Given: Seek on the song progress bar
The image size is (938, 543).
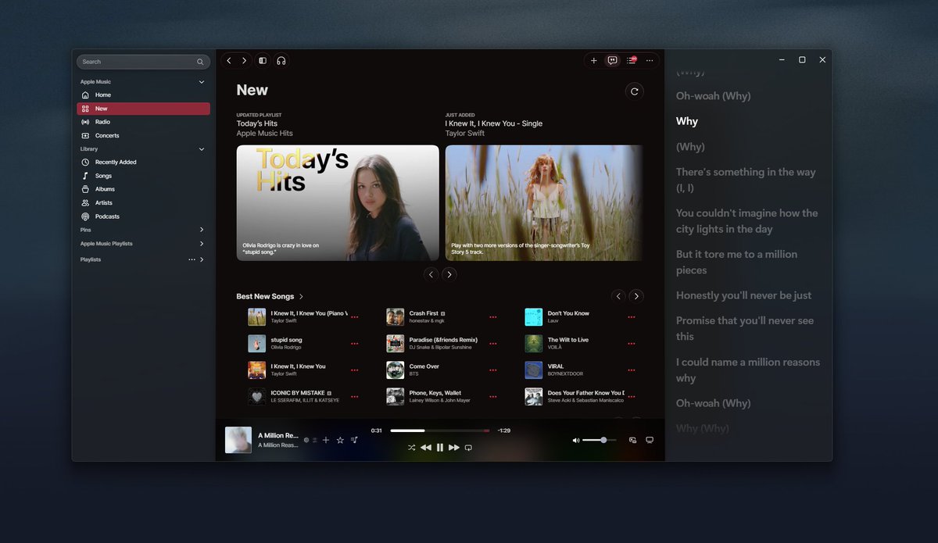Looking at the screenshot, I should [x=440, y=430].
